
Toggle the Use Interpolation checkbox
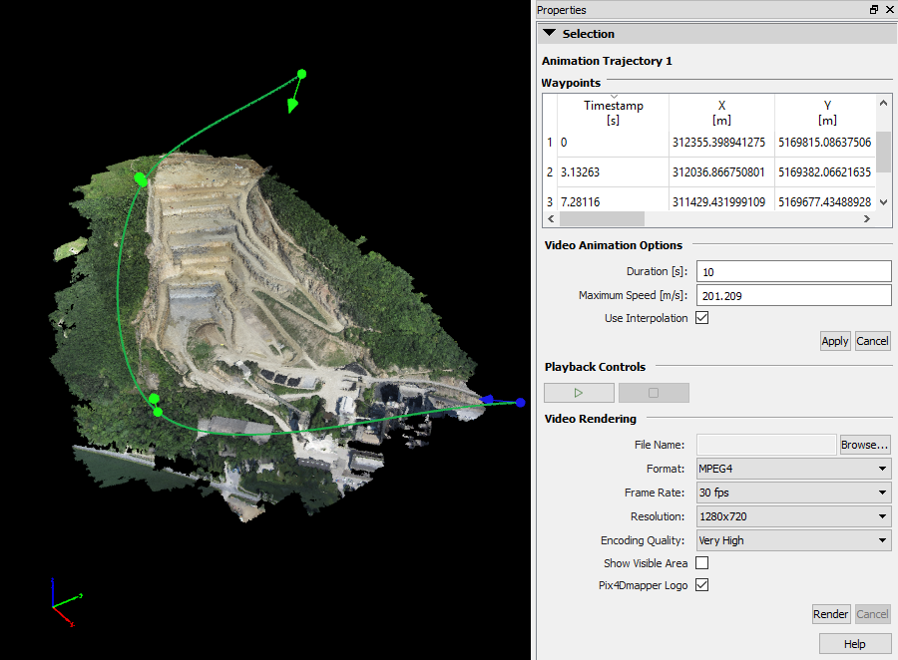click(701, 318)
